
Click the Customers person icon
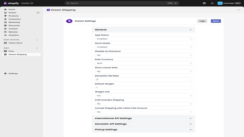click(x=5, y=19)
